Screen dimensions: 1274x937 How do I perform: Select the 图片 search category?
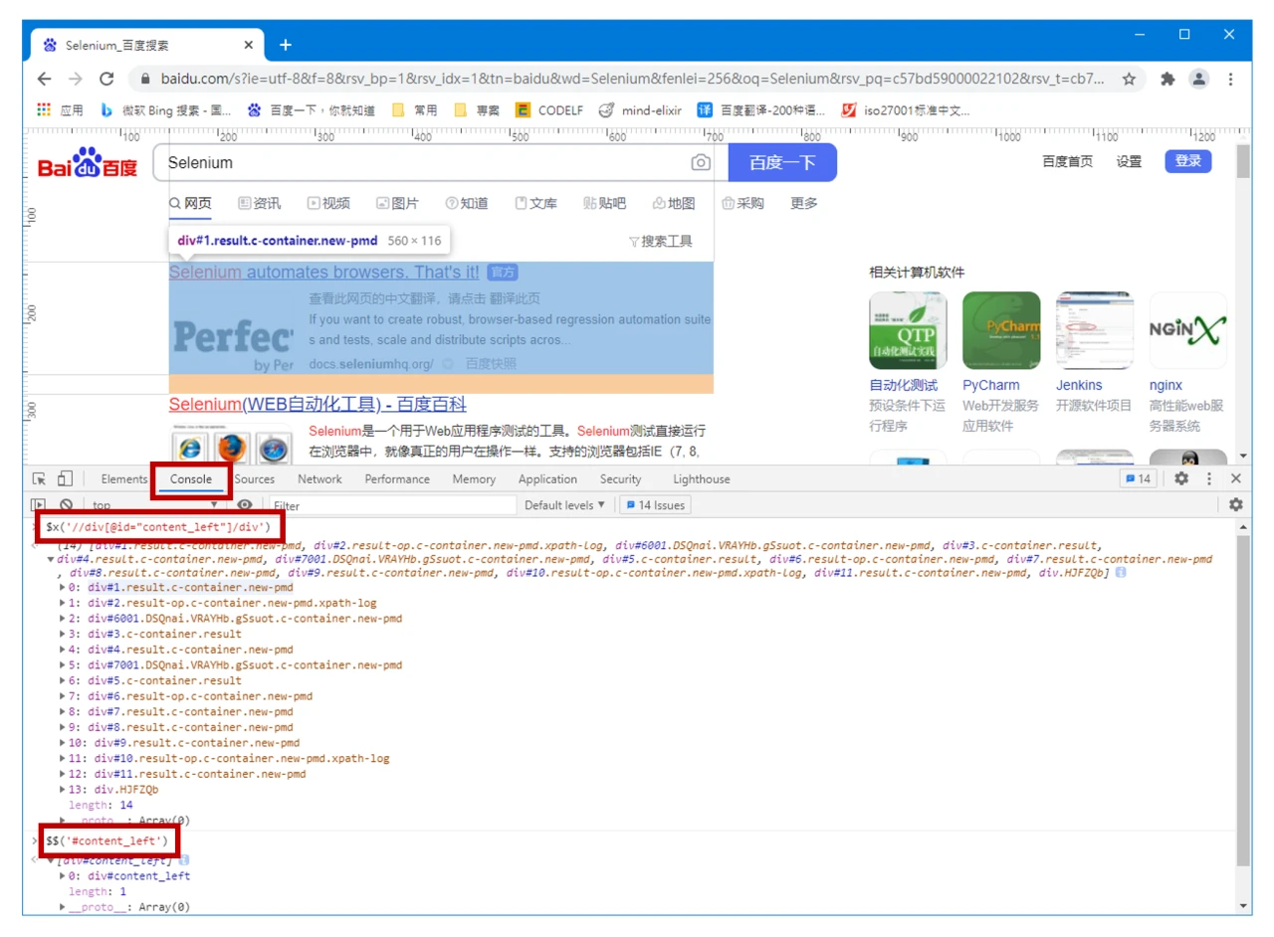(x=397, y=203)
